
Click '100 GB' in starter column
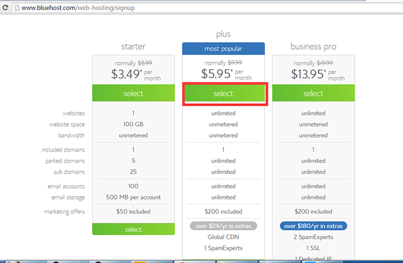tap(134, 124)
